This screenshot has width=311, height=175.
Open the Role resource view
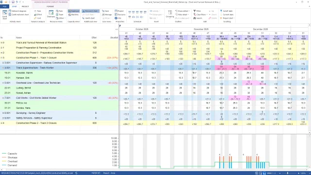click(x=59, y=11)
